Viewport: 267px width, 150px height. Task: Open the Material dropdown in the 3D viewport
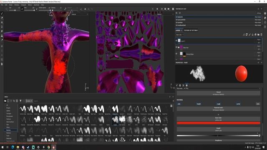(80, 14)
